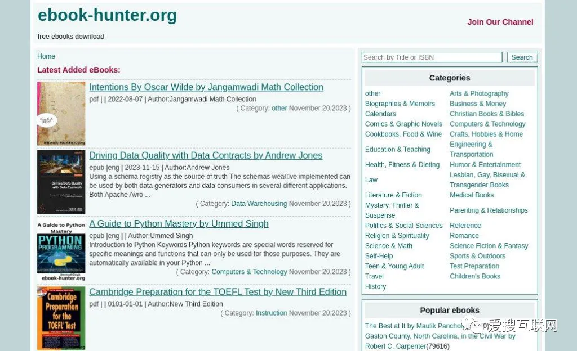
Task: Open the Intentions By Oscar Wilde book cover thumbnail
Action: 61,114
